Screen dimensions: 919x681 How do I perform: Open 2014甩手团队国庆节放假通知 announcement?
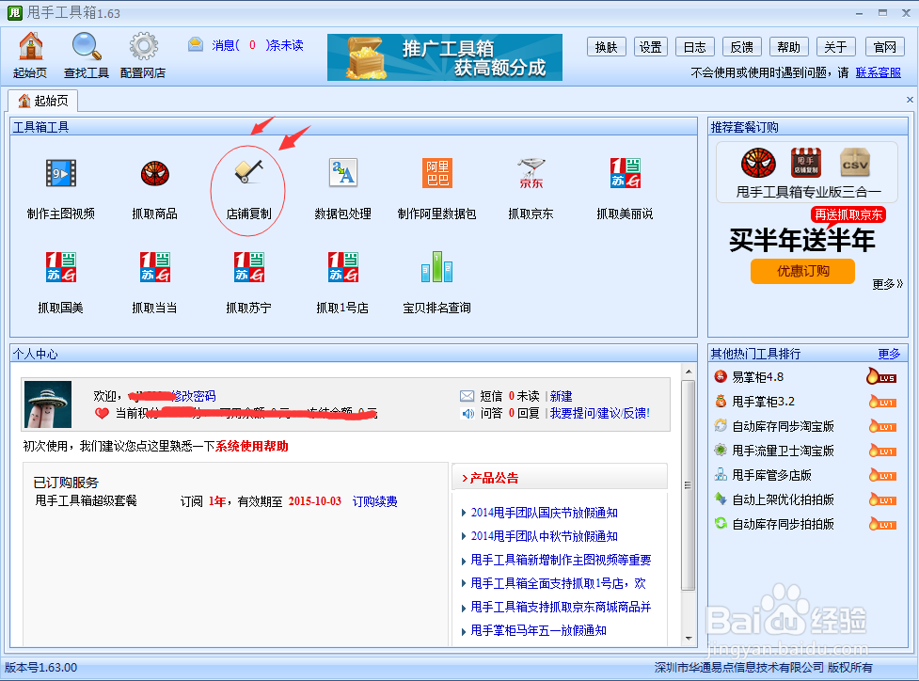(544, 513)
